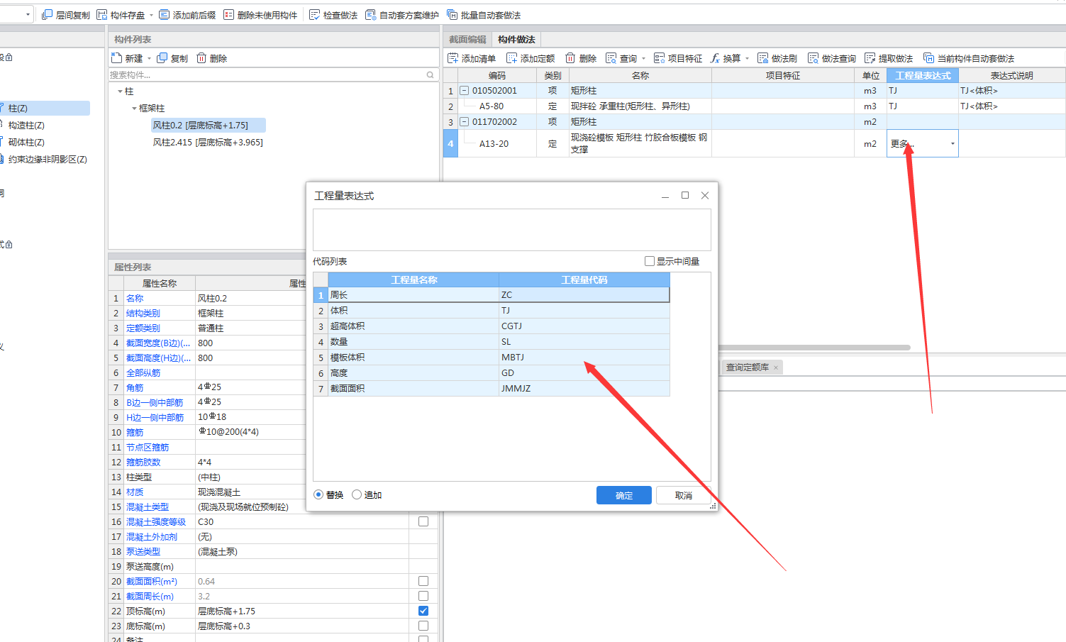Select the 替换 radio button
This screenshot has width=1066, height=642.
tap(318, 494)
